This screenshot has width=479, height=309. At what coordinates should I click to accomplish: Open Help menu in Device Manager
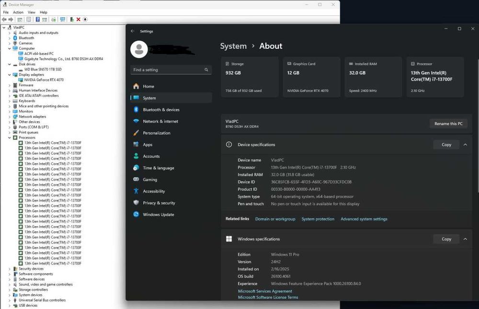(x=44, y=12)
